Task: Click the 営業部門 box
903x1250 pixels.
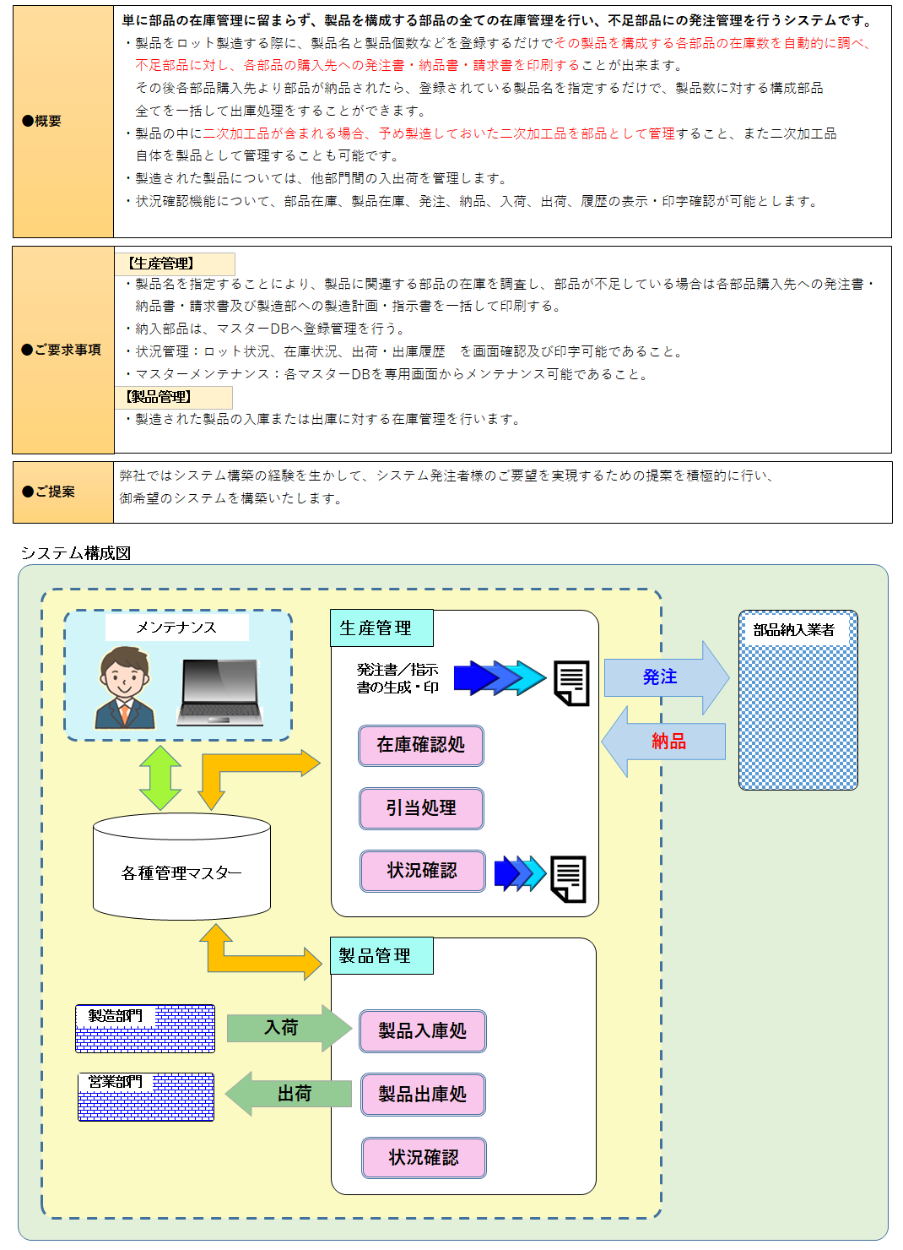Action: tap(146, 1097)
